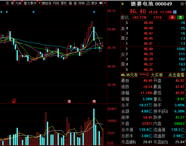Screen dimensions: 186x146
Task: Click buy level 2 price 46.39
Action: pyautogui.click(x=148, y=54)
